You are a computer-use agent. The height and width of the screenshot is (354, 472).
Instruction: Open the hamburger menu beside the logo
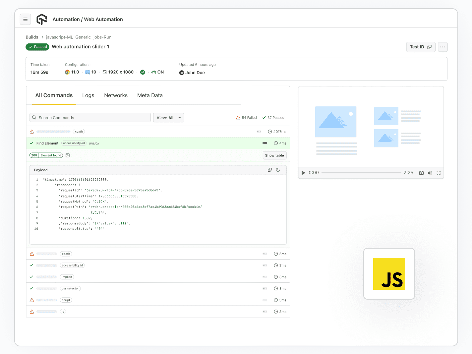(x=26, y=19)
